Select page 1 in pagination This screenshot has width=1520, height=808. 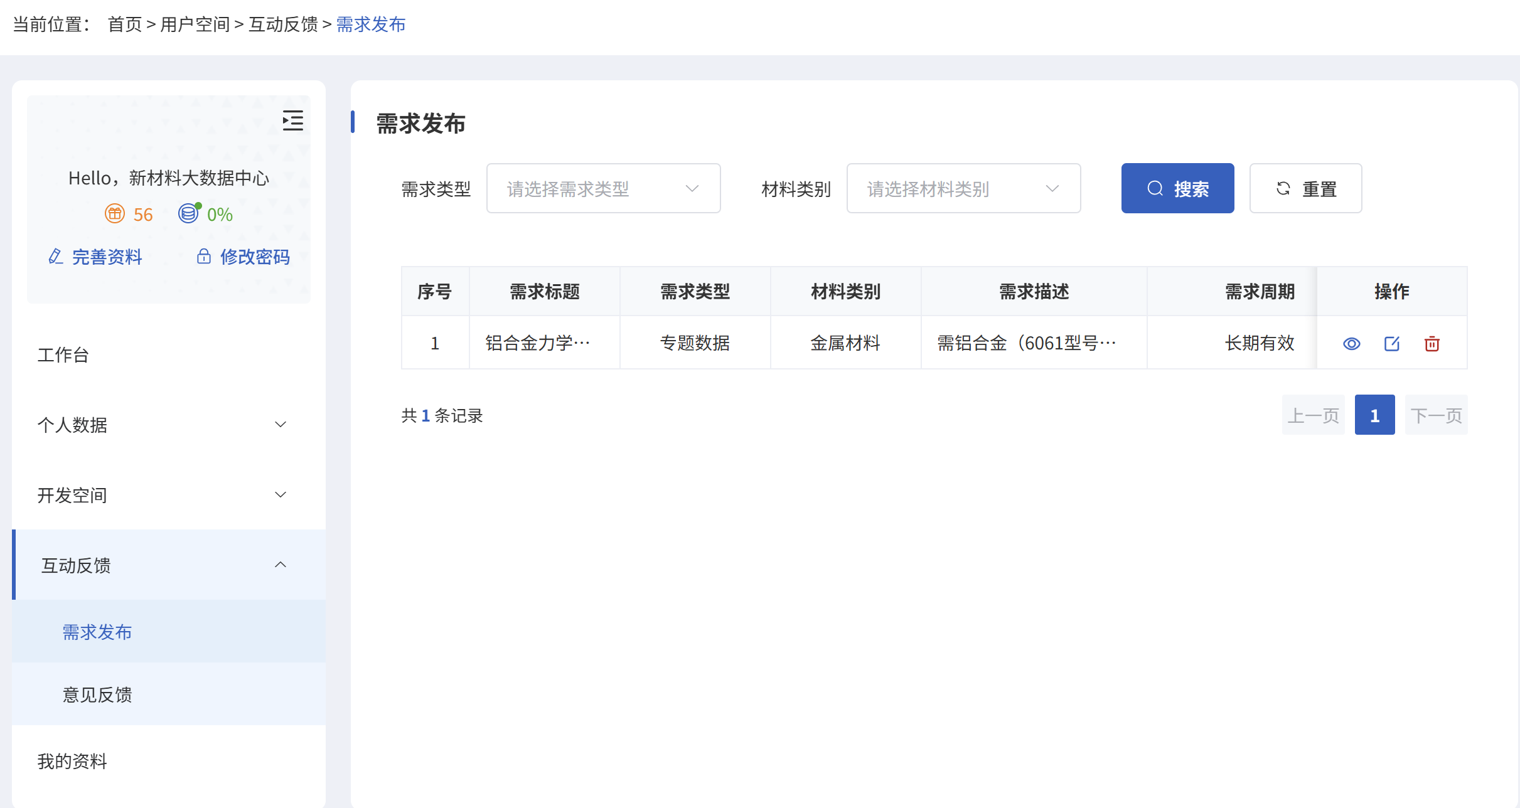pos(1374,415)
